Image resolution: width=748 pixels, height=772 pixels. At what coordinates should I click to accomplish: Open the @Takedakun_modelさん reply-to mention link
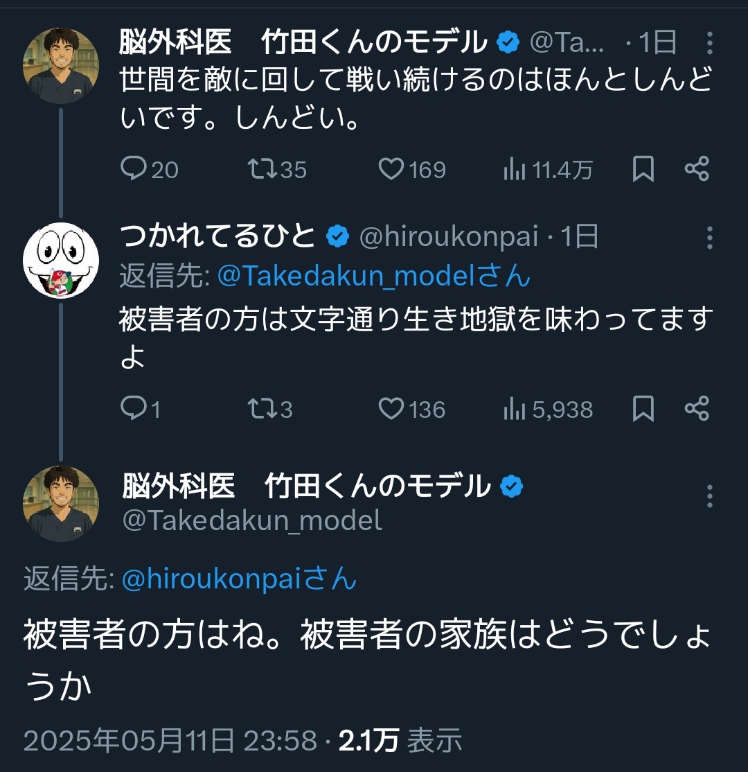click(373, 276)
